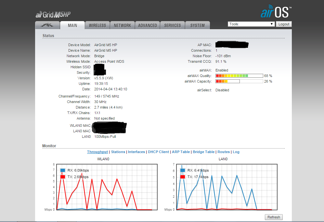
Task: Click the airOS logo
Action: (x=276, y=12)
